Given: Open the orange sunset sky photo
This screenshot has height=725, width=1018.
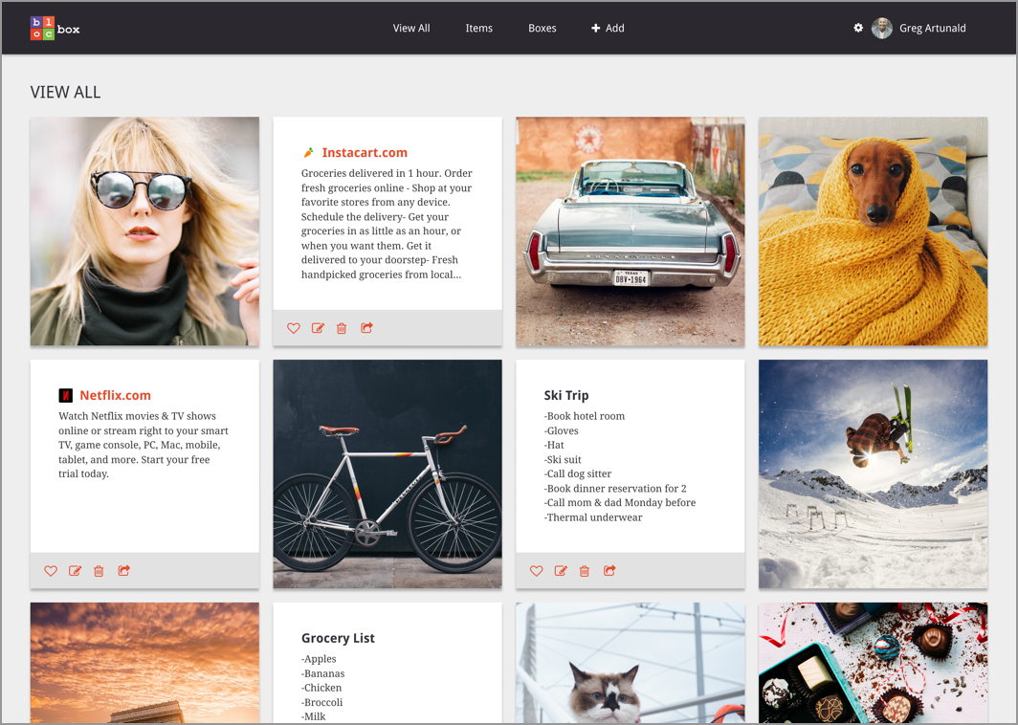Looking at the screenshot, I should pyautogui.click(x=144, y=663).
